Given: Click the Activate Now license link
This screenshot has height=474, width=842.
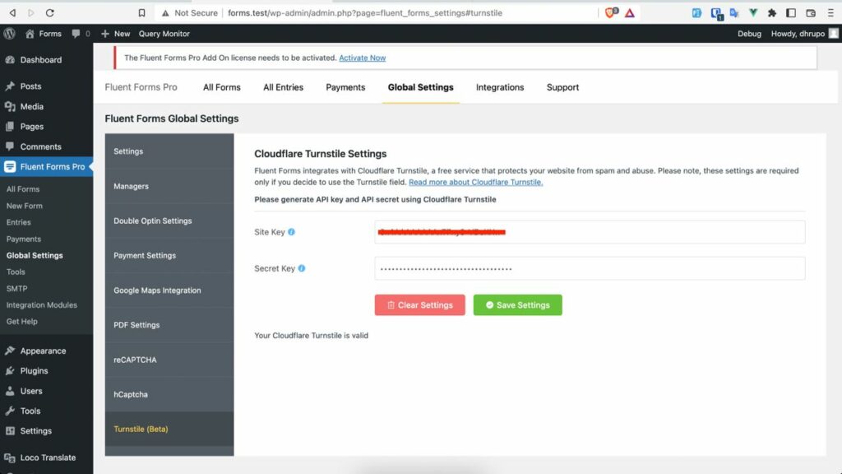Looking at the screenshot, I should [x=363, y=58].
